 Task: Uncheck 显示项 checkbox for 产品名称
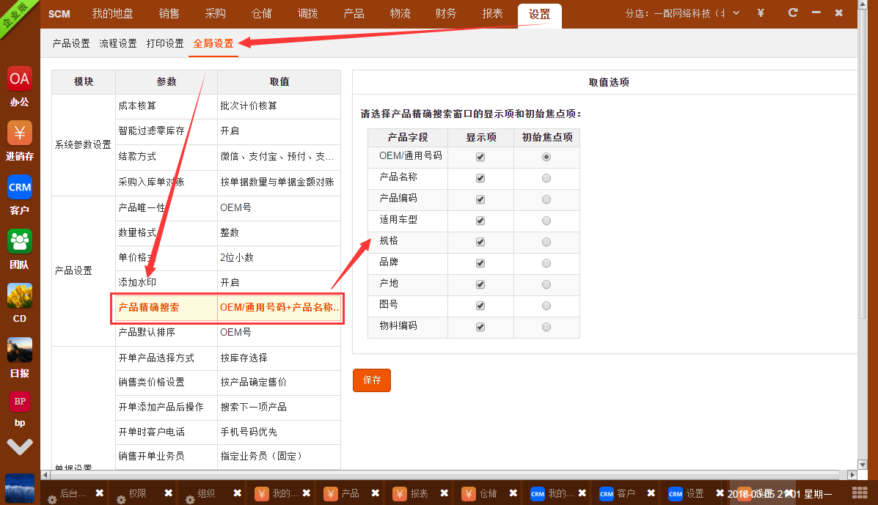point(480,178)
